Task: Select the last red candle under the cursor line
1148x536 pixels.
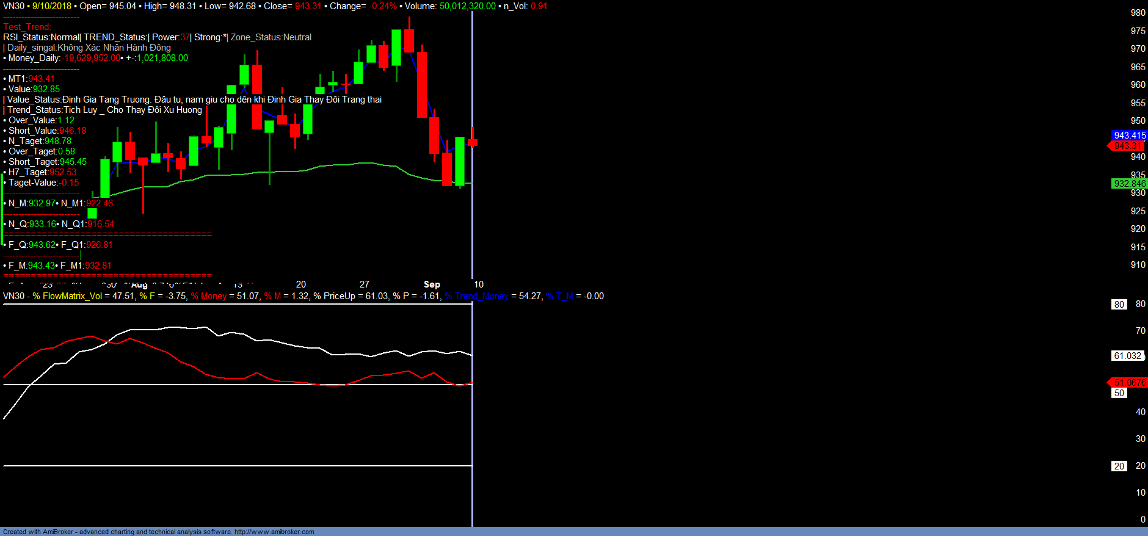Action: 473,142
